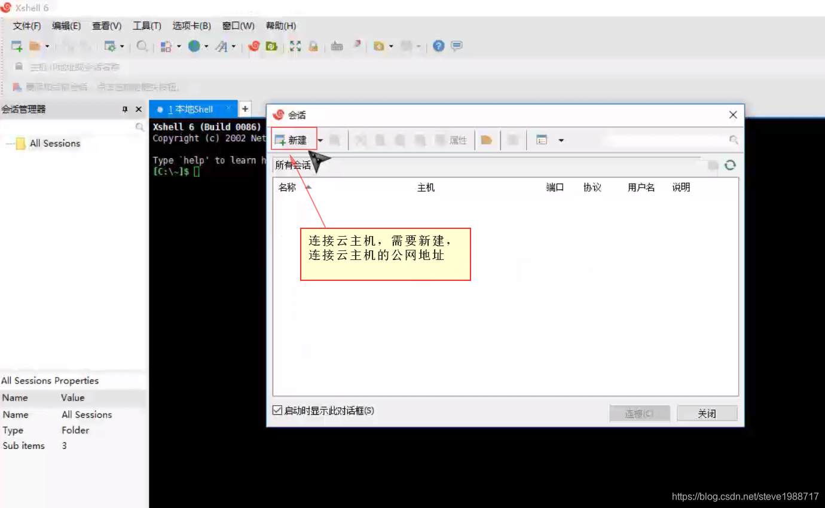Click the session manager search field

coord(73,127)
